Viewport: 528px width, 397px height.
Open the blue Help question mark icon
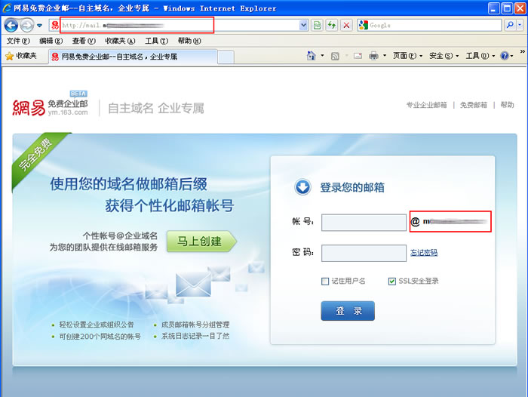(x=504, y=56)
